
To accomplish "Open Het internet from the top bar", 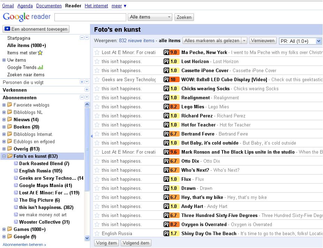I will (x=96, y=6).
